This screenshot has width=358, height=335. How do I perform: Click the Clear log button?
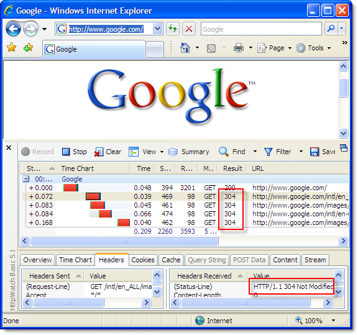108,152
